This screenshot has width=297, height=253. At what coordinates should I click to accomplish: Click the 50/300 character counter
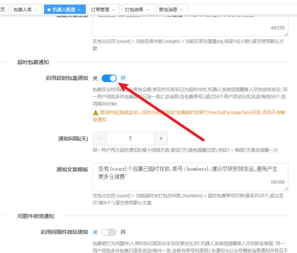[x=278, y=182]
